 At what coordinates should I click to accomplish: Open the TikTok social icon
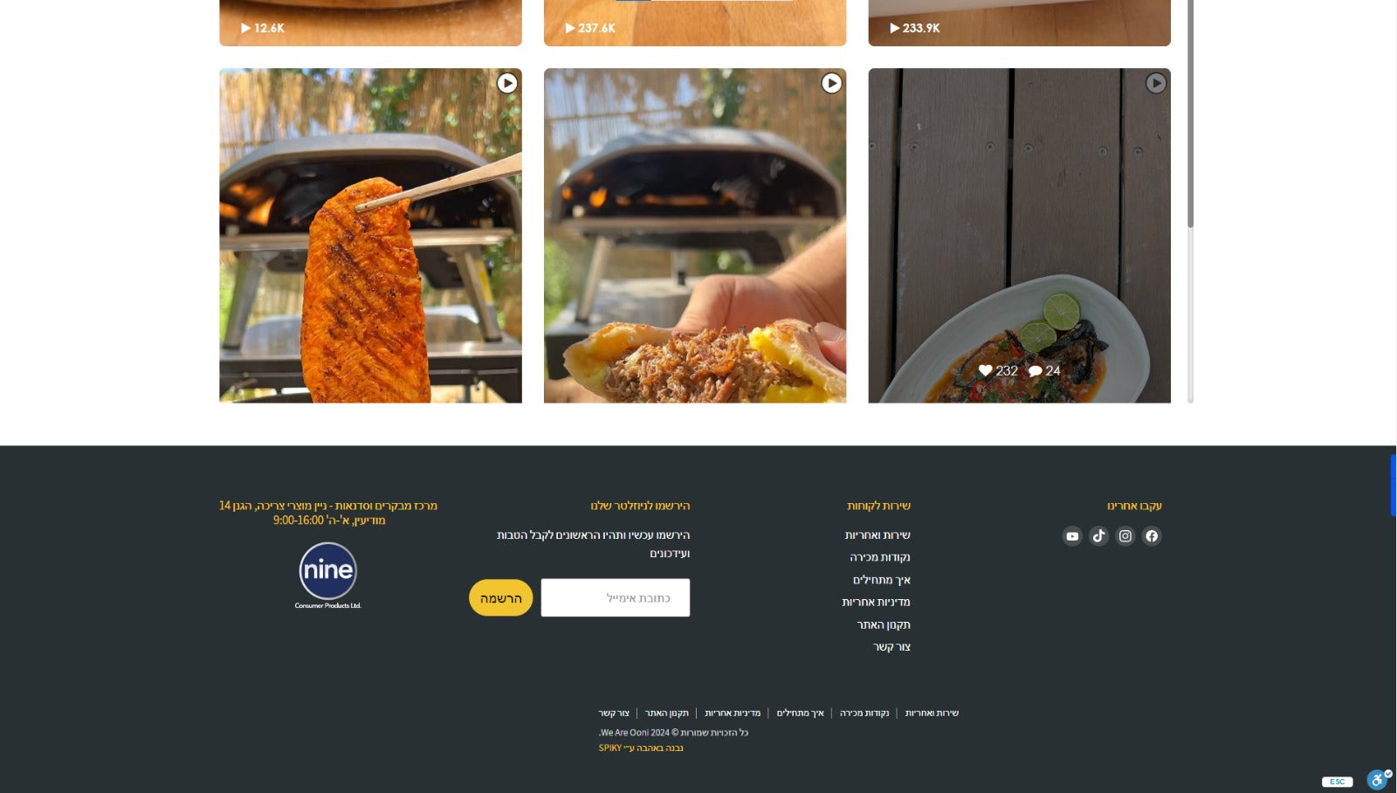click(1099, 536)
